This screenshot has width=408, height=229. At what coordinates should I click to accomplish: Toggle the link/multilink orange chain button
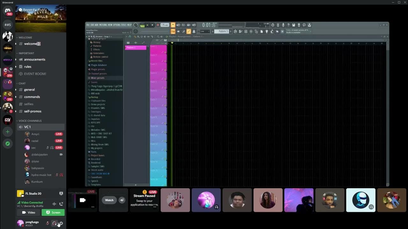pos(188,31)
